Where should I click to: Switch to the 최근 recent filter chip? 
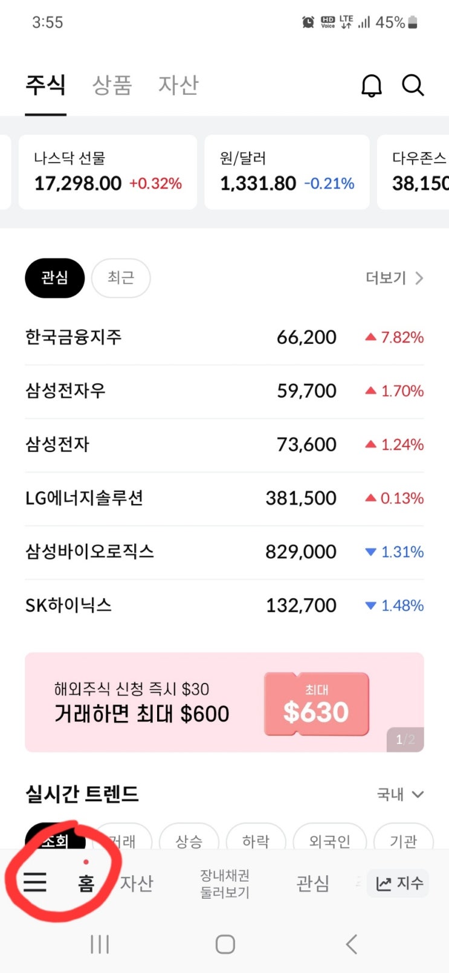click(x=120, y=278)
